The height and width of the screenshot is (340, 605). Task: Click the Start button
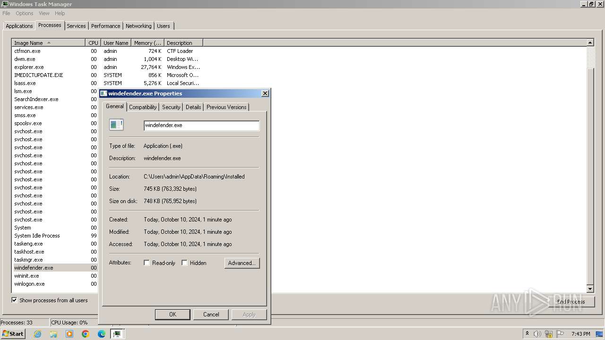pos(13,334)
